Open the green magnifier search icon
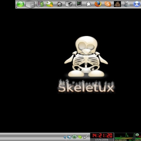141x141 pixels. point(49,4)
